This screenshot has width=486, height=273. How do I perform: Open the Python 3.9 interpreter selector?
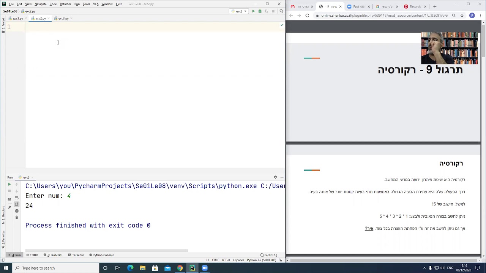(261, 260)
